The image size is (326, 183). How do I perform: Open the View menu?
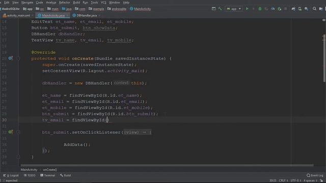(15, 3)
